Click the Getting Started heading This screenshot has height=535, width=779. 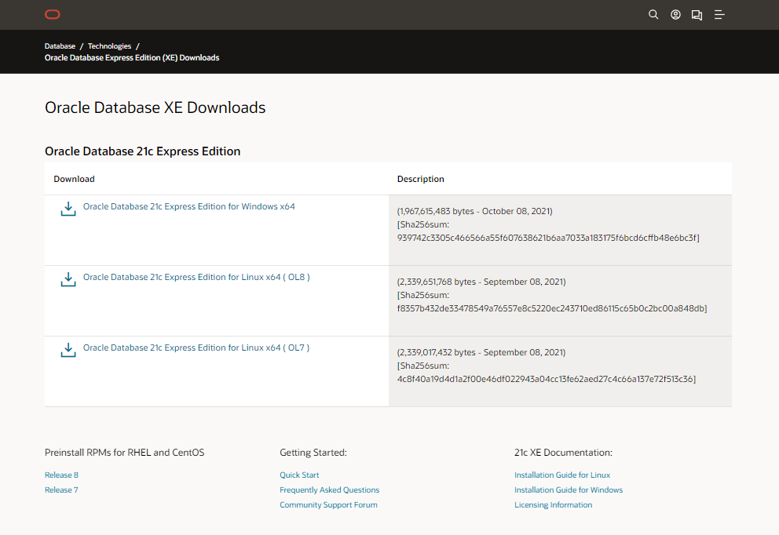pyautogui.click(x=313, y=453)
